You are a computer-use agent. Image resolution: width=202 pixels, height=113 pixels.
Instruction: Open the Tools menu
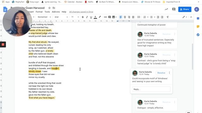coord(47,12)
